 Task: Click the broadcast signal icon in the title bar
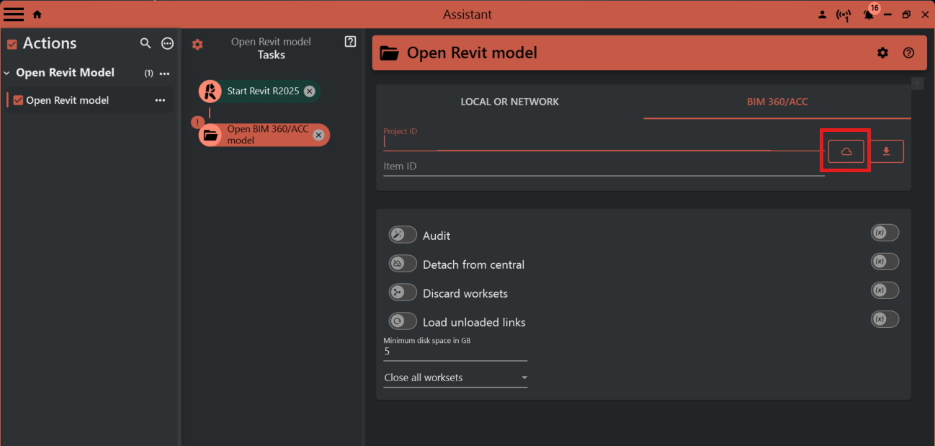844,14
